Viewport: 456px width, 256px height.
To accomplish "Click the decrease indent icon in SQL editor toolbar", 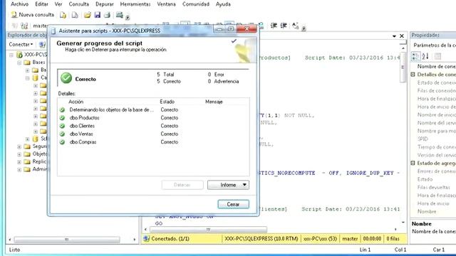I will click(274, 26).
